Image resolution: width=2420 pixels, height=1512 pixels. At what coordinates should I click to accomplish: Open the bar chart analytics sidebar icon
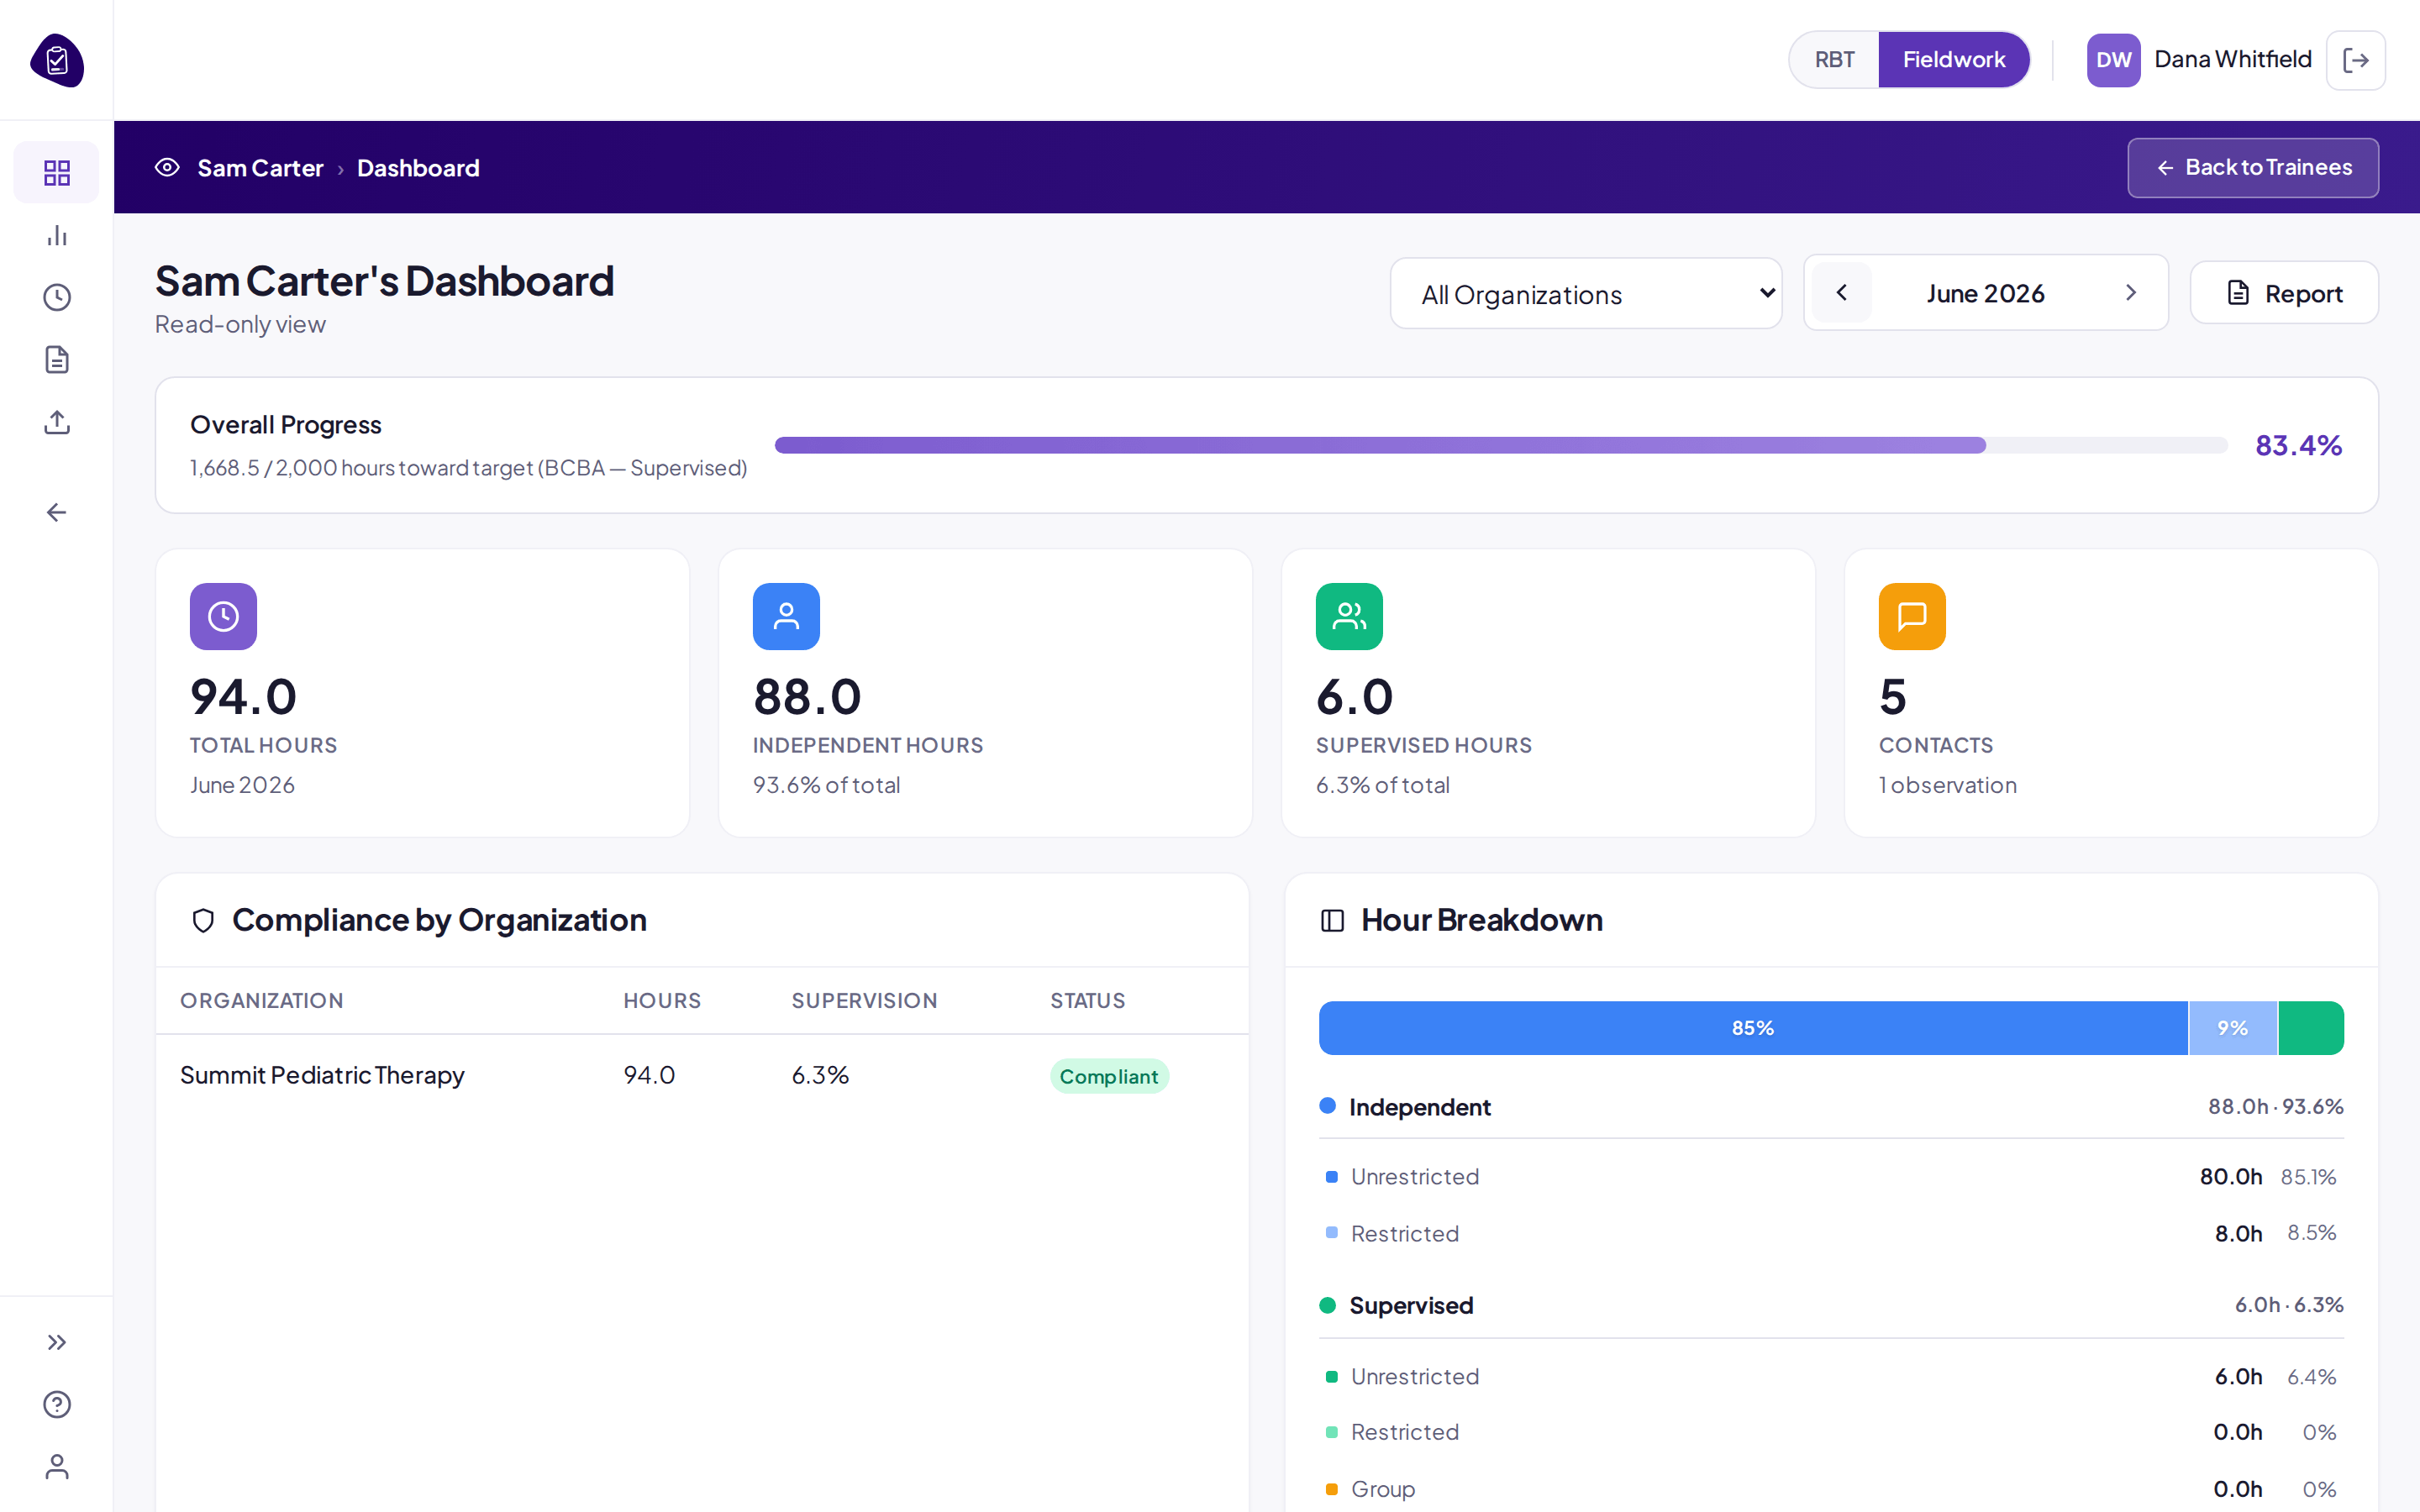pos(57,235)
